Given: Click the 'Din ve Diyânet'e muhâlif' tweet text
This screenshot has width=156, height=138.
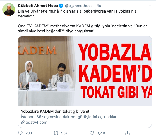Looking at the screenshot, I should coord(77,14).
